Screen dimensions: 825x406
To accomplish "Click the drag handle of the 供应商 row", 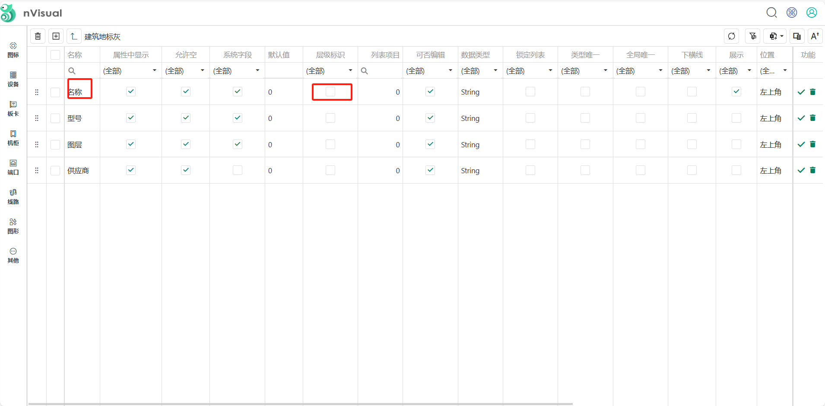I will click(37, 170).
